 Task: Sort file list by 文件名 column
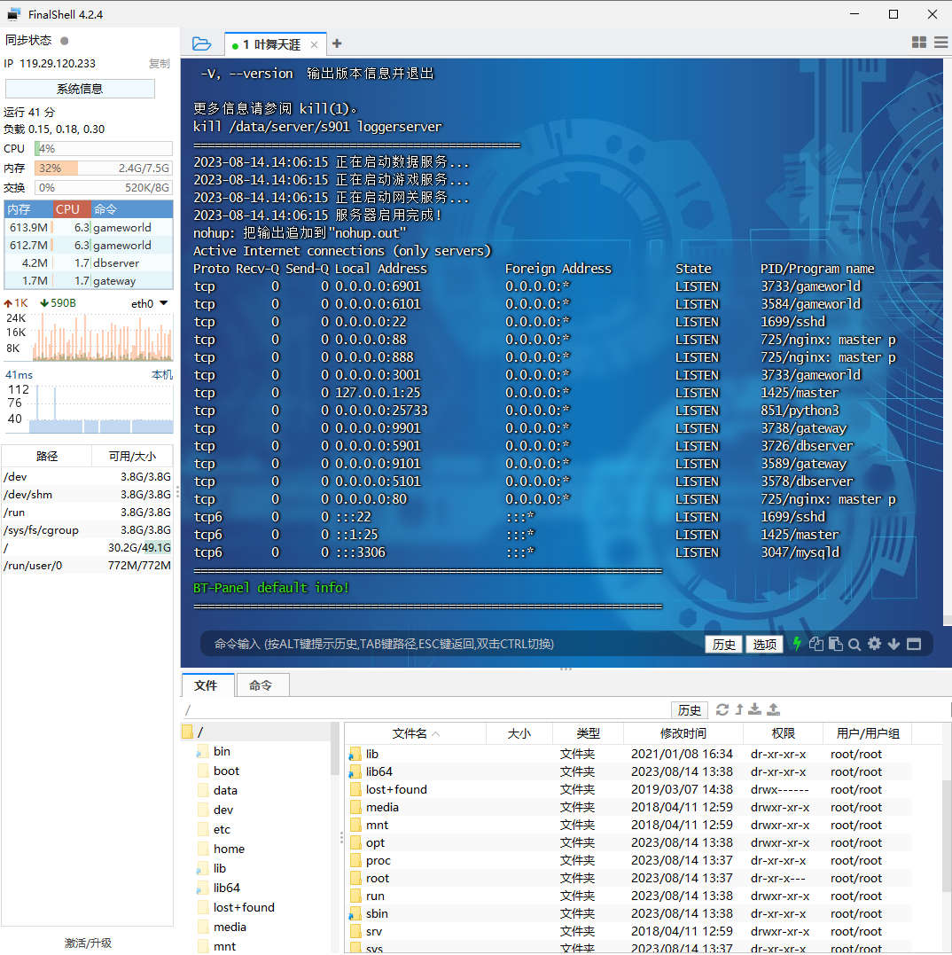click(415, 733)
